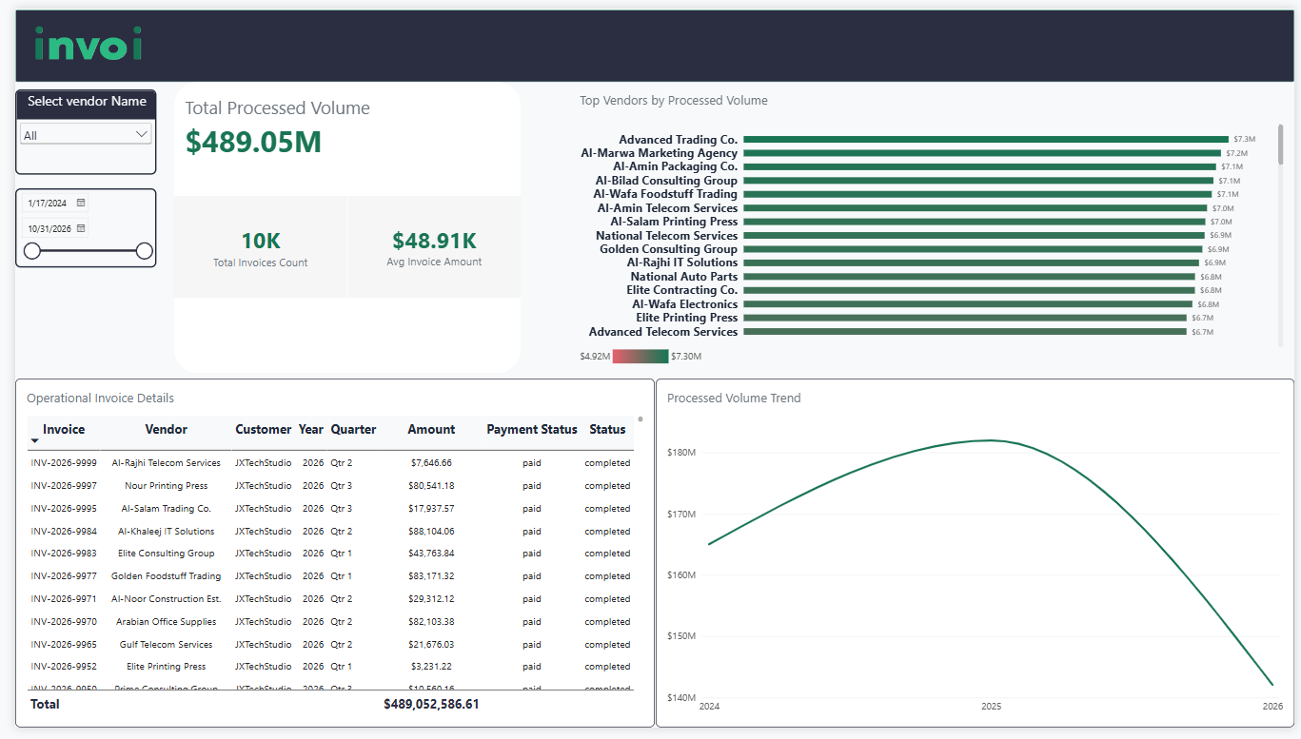Click vendor cell Arabian Office Supplies
This screenshot has height=739, width=1301.
167,622
